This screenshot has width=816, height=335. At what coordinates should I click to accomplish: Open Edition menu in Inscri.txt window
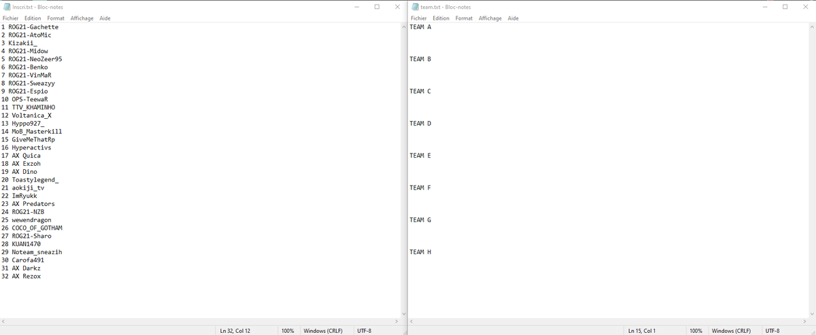33,18
